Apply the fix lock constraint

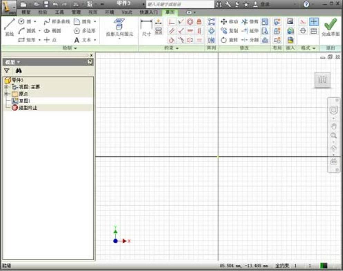pos(199,21)
